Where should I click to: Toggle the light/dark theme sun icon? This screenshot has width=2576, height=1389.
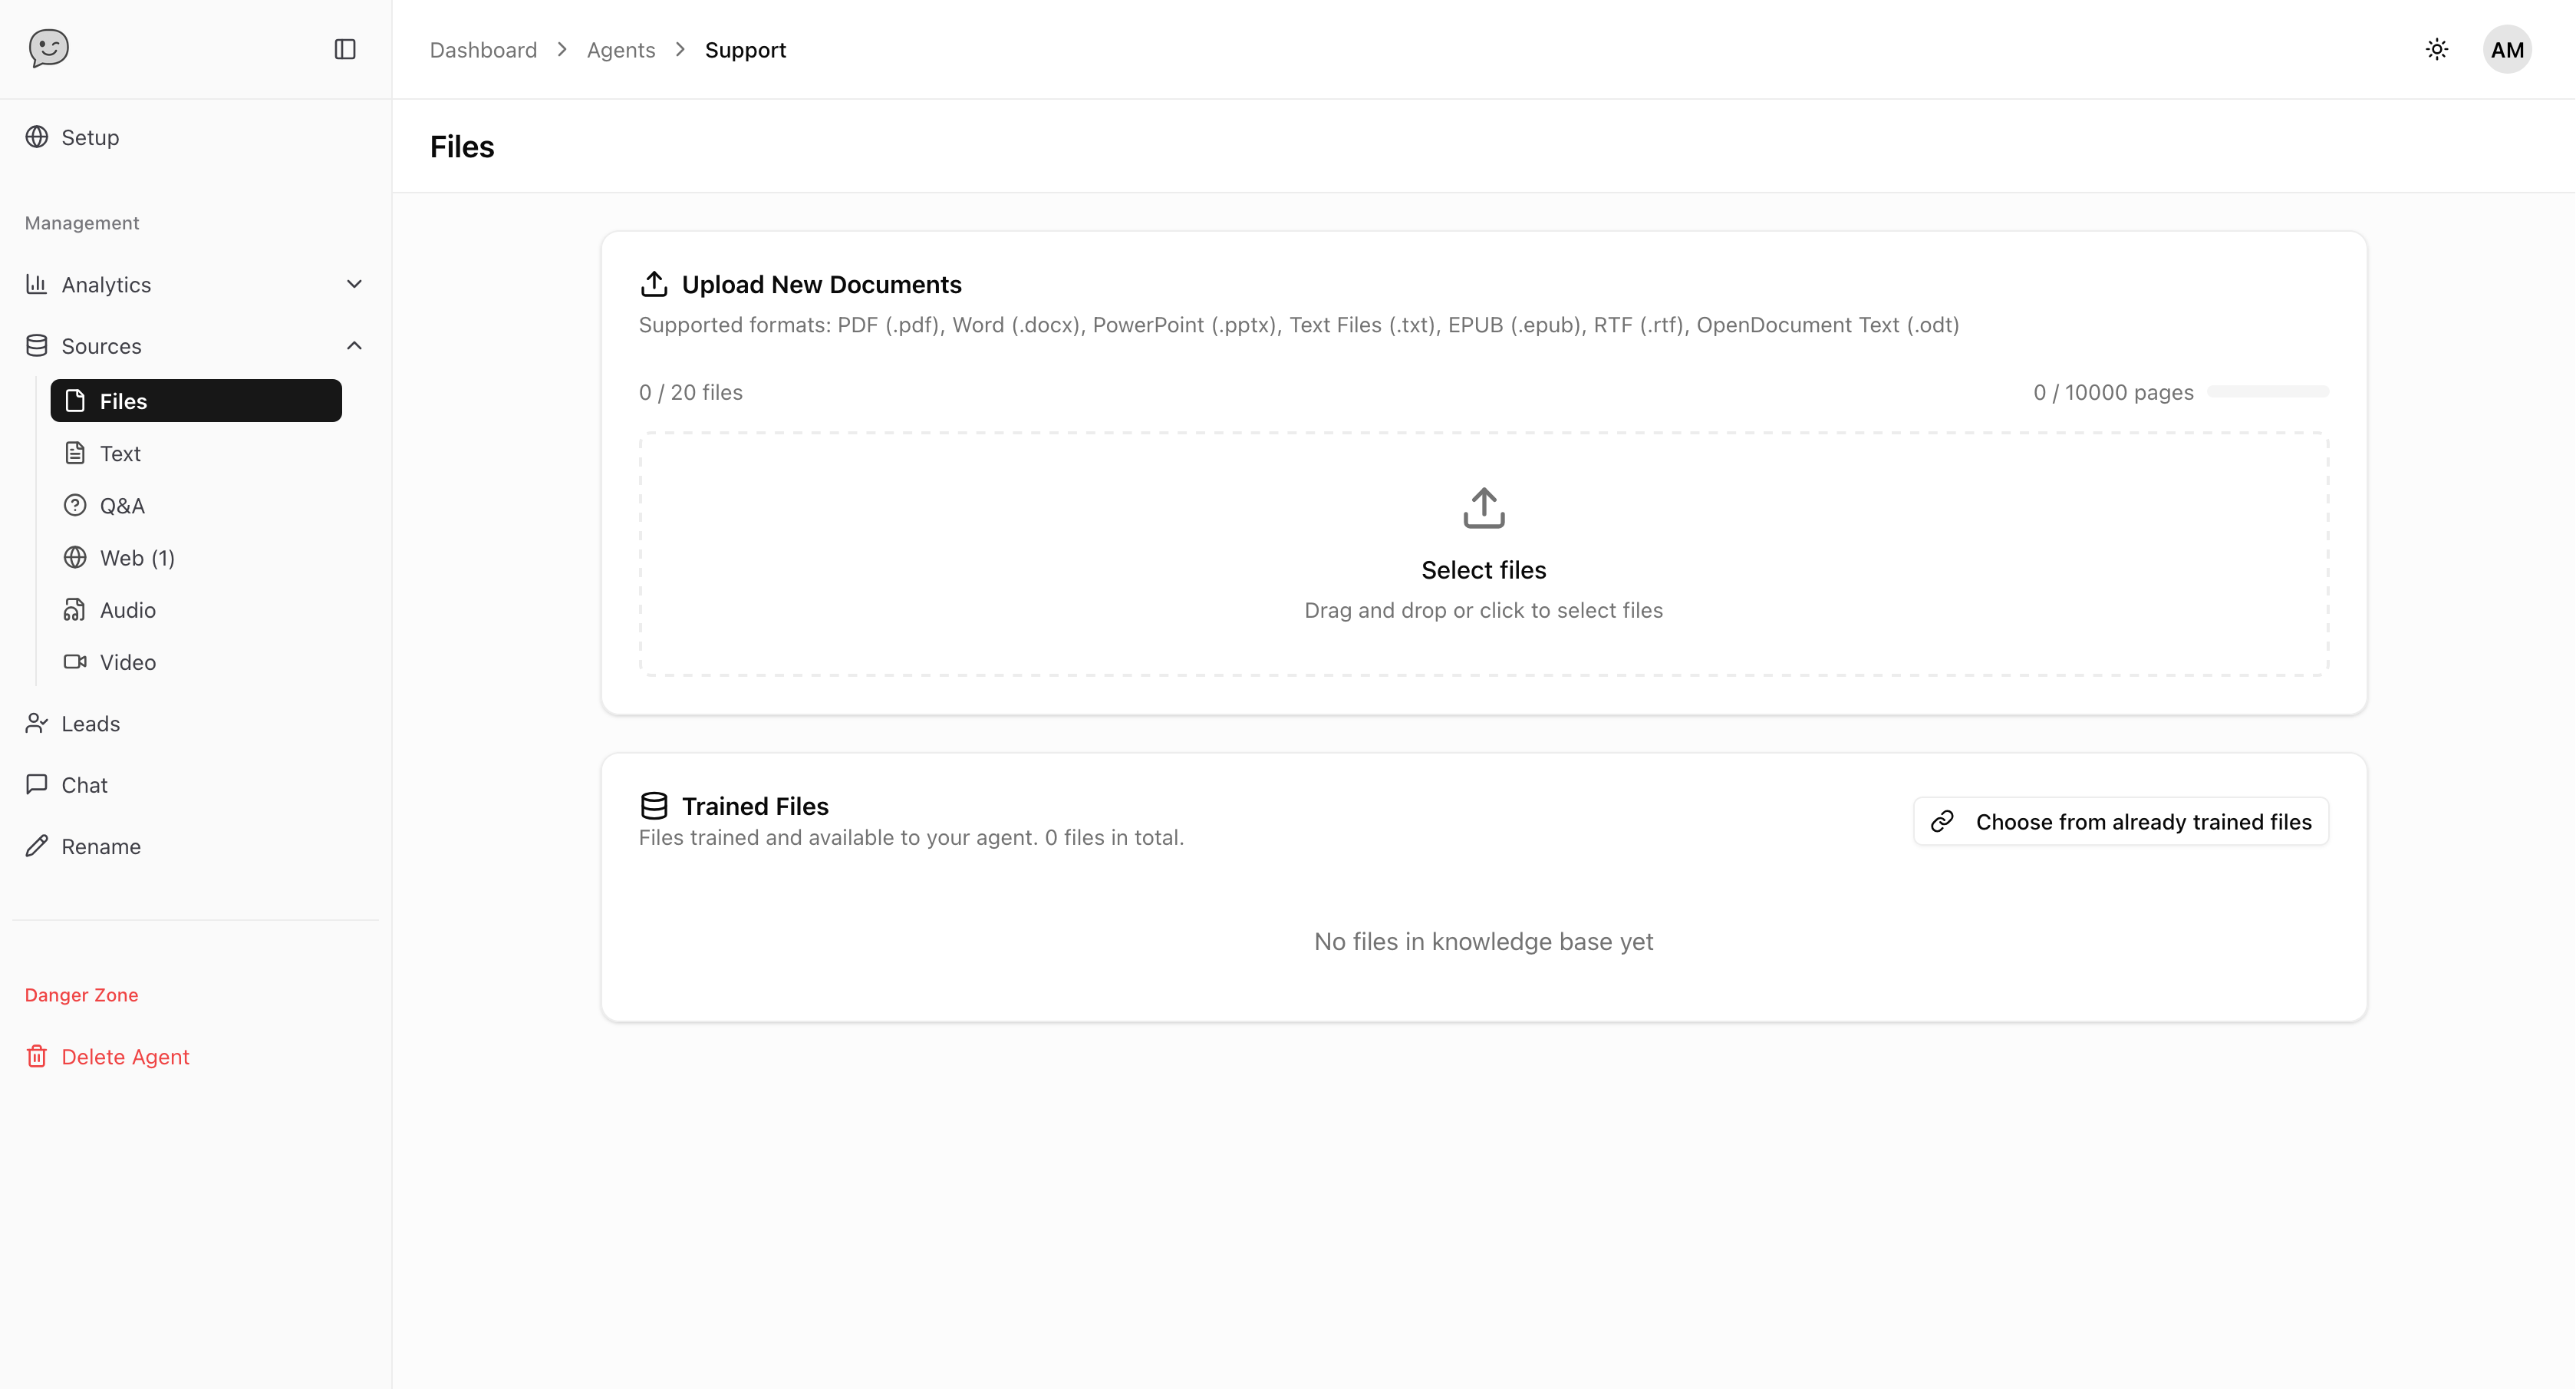click(x=2437, y=49)
